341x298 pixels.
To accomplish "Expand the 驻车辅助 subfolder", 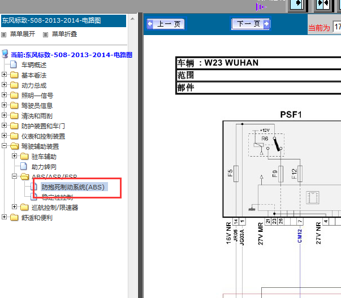I will click(x=14, y=156).
